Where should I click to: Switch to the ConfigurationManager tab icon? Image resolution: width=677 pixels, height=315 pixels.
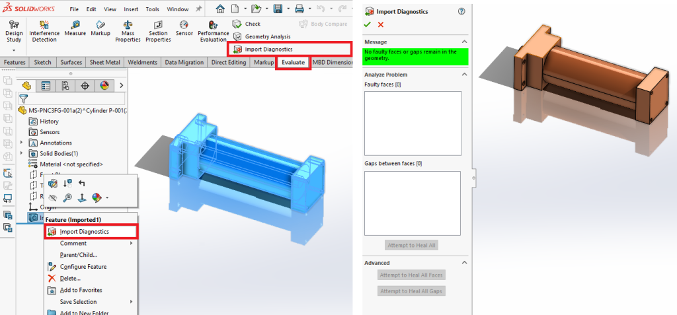(x=65, y=86)
